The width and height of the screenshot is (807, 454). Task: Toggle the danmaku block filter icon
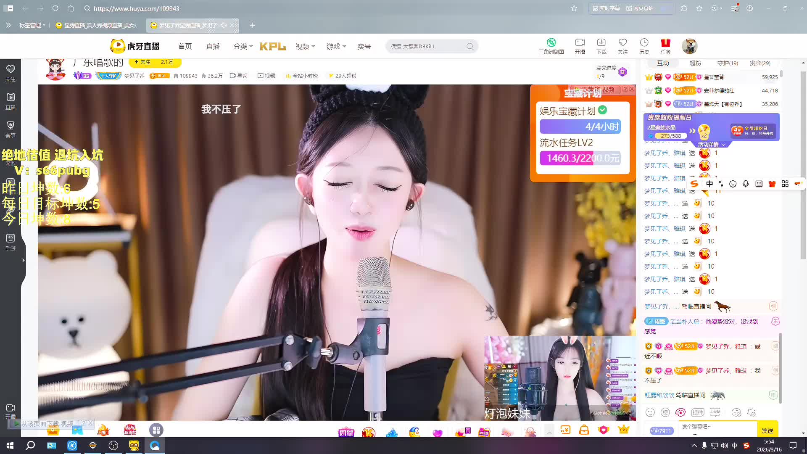click(x=736, y=412)
